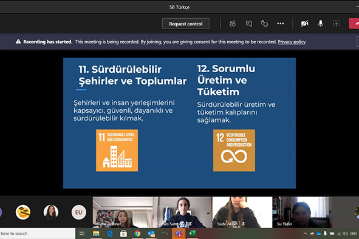Click the OneDrive cloud tray icon

point(318,234)
